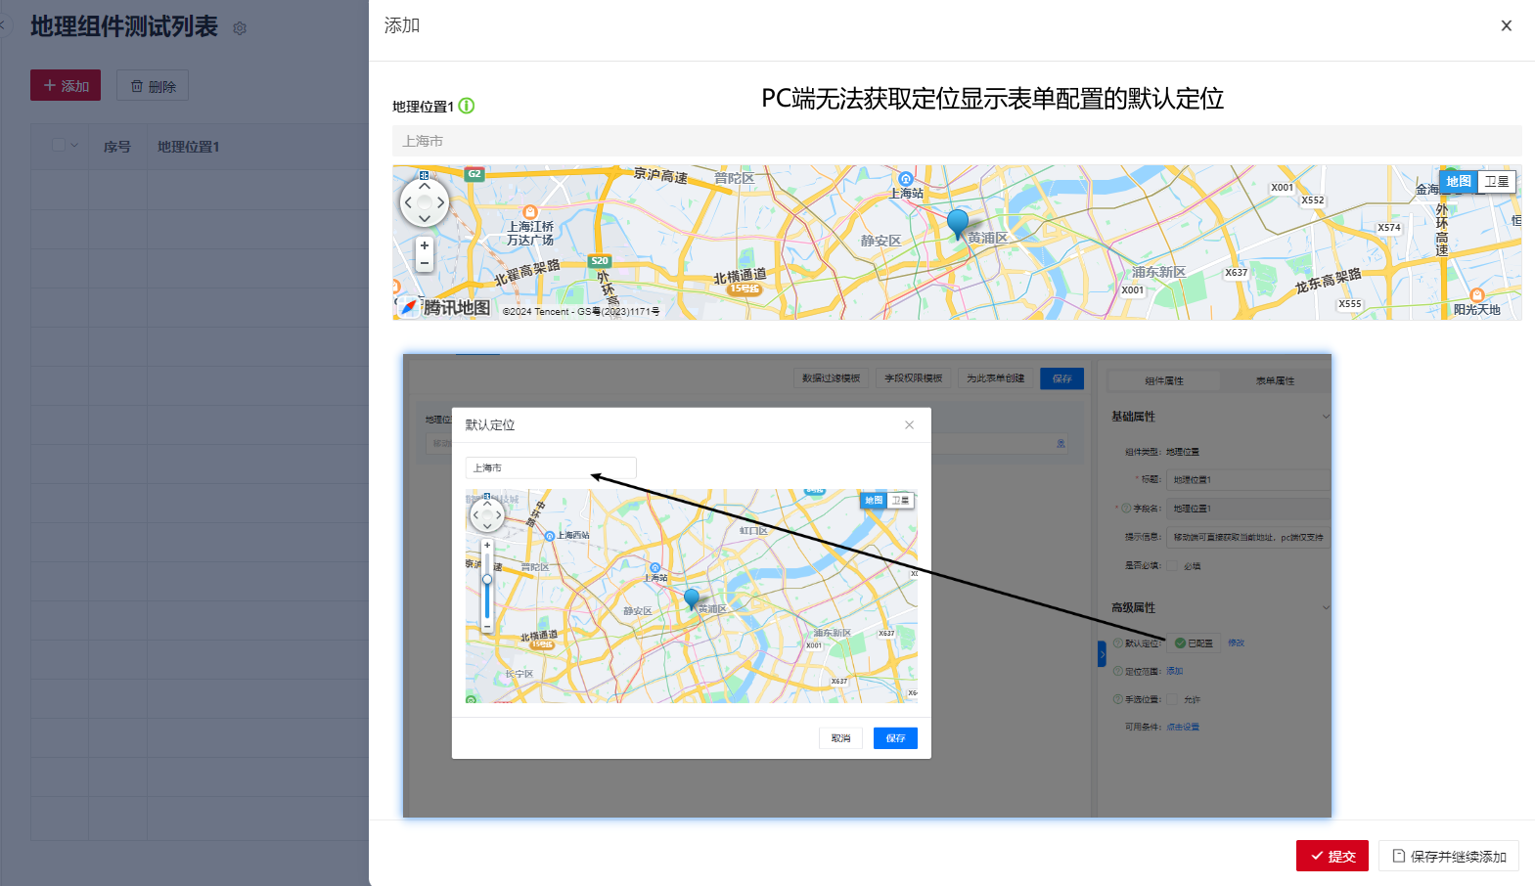This screenshot has height=886, width=1535.
Task: Open list settings gear beside 地理组件测试列表
Action: pos(240,28)
